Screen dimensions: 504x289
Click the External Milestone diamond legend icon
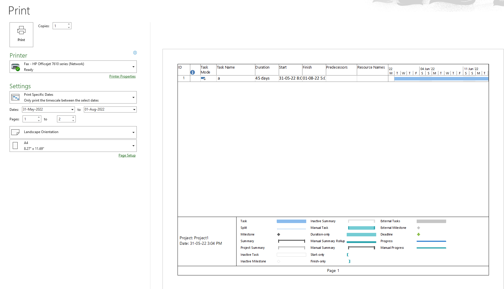(x=418, y=228)
